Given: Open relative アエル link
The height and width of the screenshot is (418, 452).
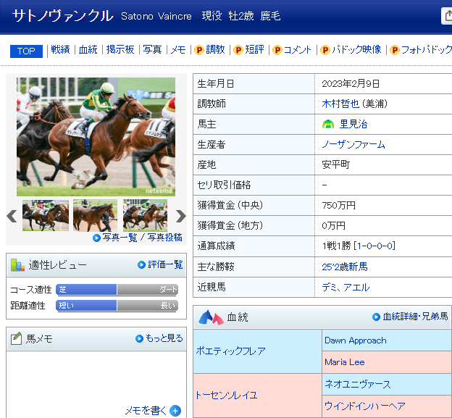Looking at the screenshot, I should tap(356, 288).
